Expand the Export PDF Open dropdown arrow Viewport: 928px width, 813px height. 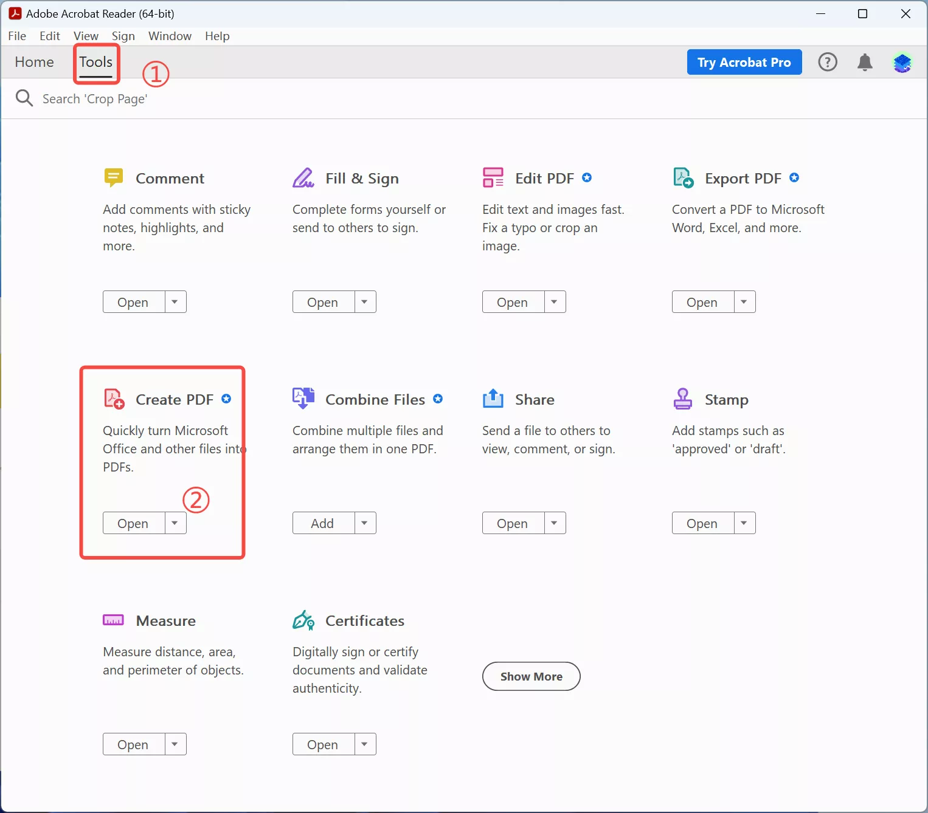coord(744,302)
